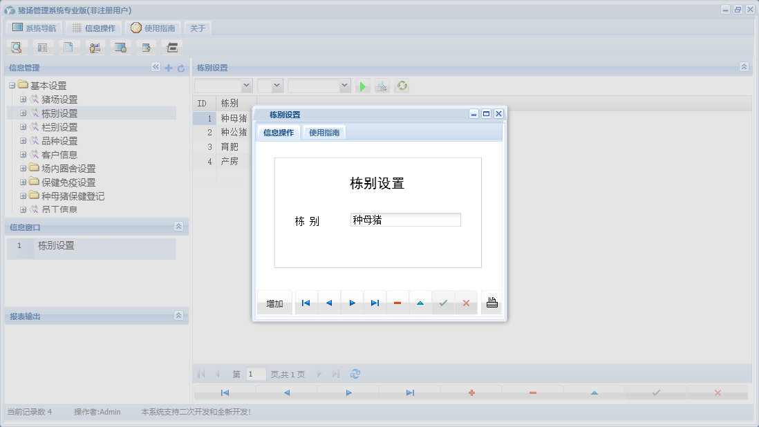The height and width of the screenshot is (427, 759).
Task: Jump to first record in the dialog
Action: 306,303
